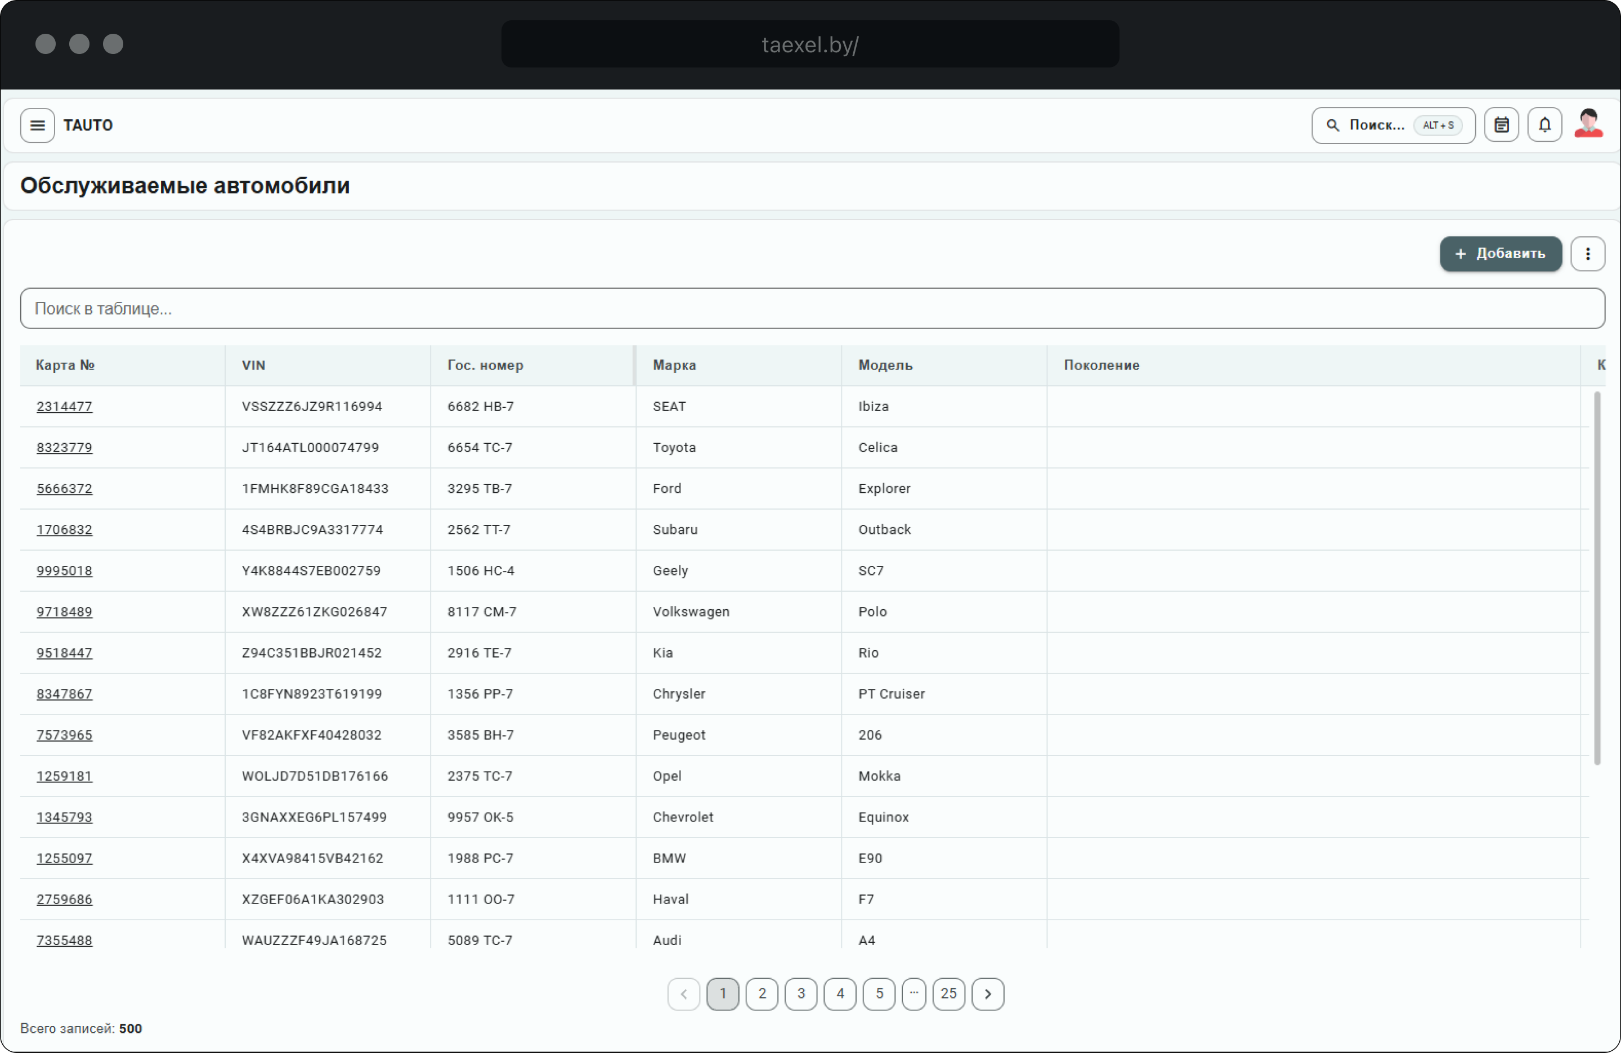The image size is (1621, 1053).
Task: Open the calendar icon in header
Action: click(1501, 125)
